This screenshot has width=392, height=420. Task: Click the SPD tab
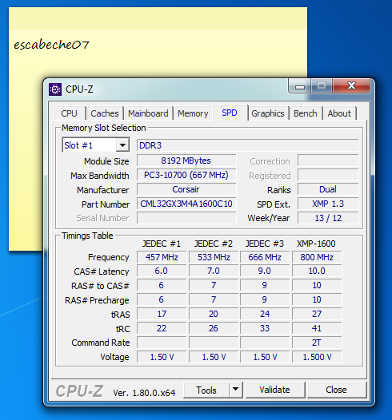coord(230,113)
